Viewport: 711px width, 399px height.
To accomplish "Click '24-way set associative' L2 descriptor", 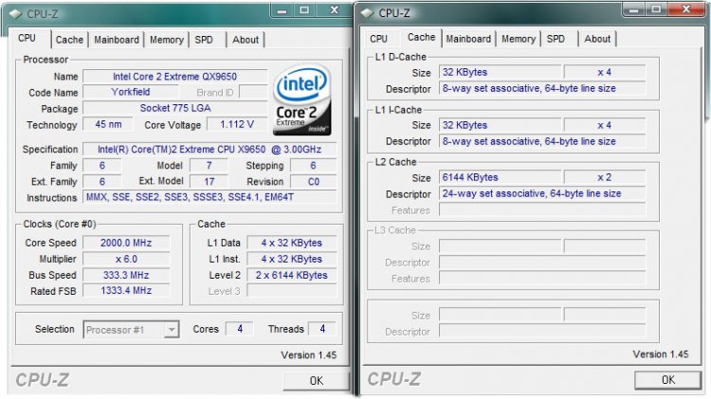I will coord(542,194).
